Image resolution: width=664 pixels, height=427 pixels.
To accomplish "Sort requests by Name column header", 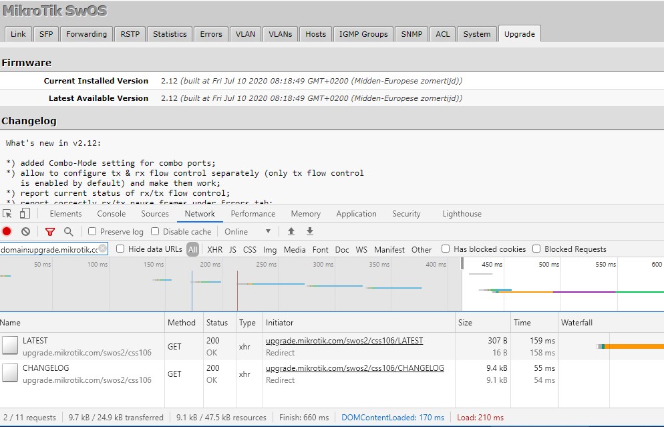I will coord(82,322).
